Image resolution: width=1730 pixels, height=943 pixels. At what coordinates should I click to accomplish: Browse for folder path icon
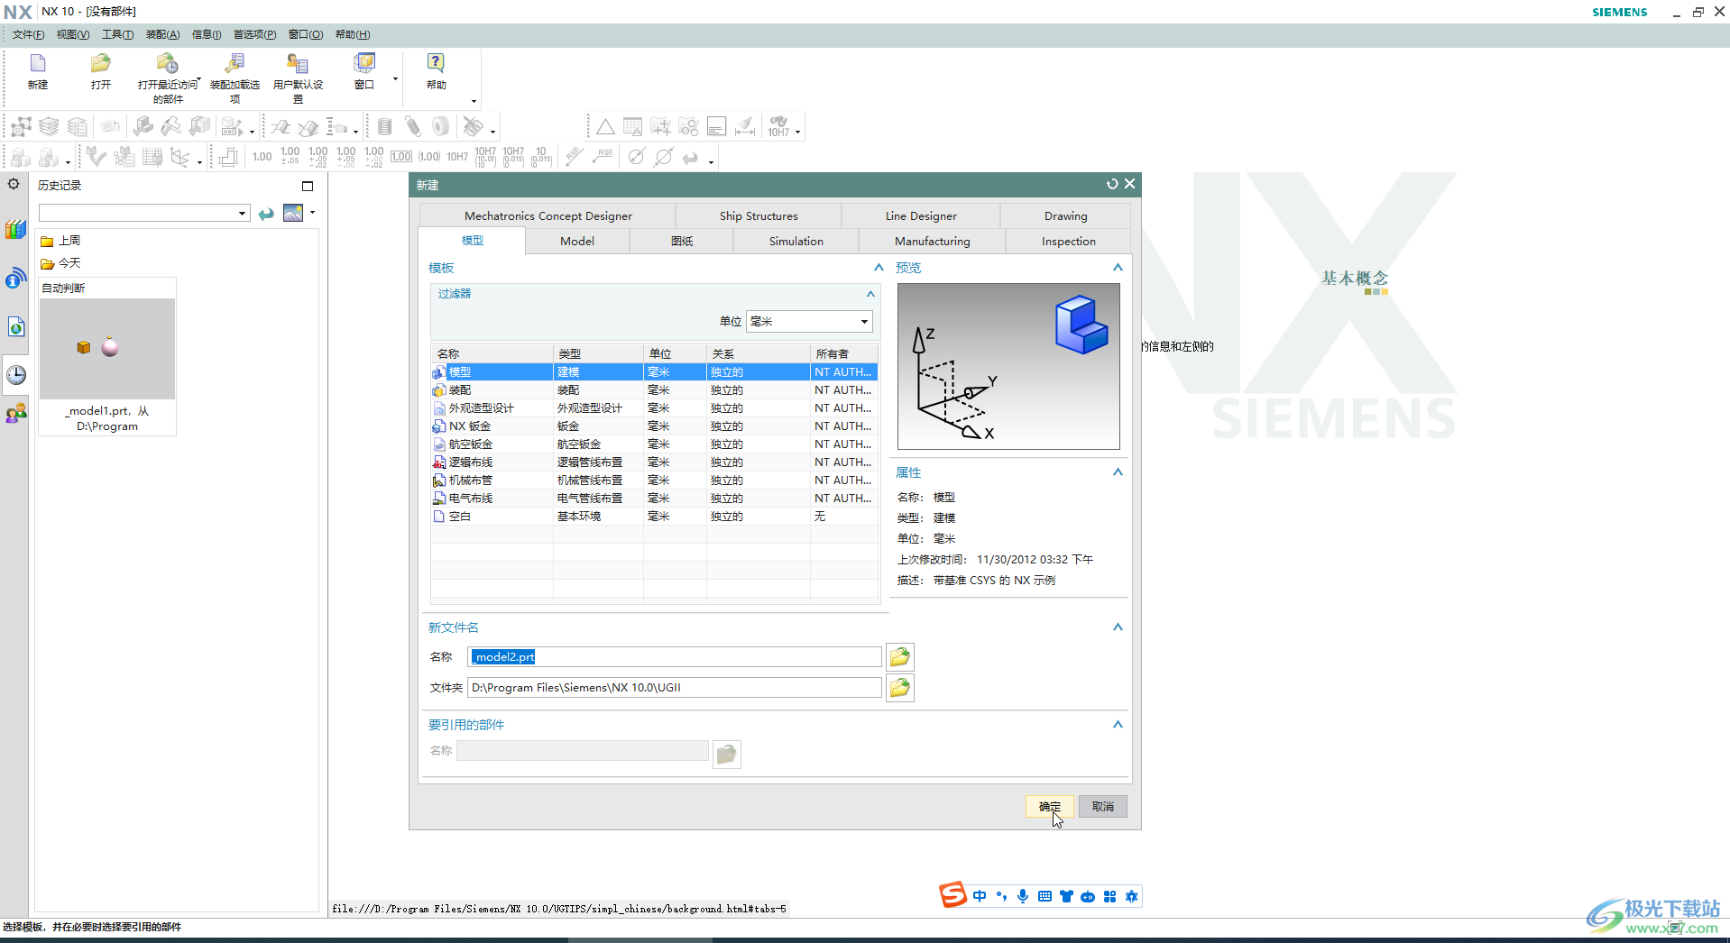pos(900,688)
